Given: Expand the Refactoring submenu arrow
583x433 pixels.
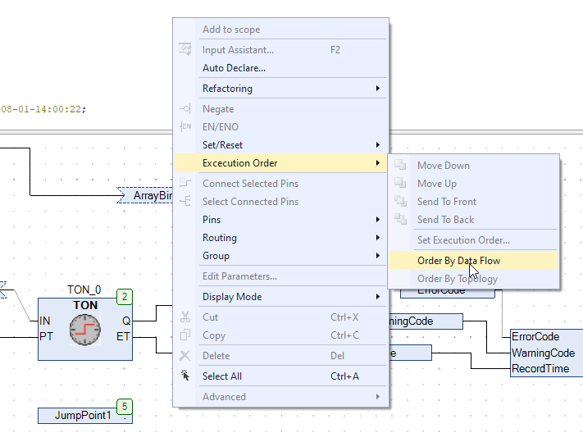Looking at the screenshot, I should click(x=378, y=89).
